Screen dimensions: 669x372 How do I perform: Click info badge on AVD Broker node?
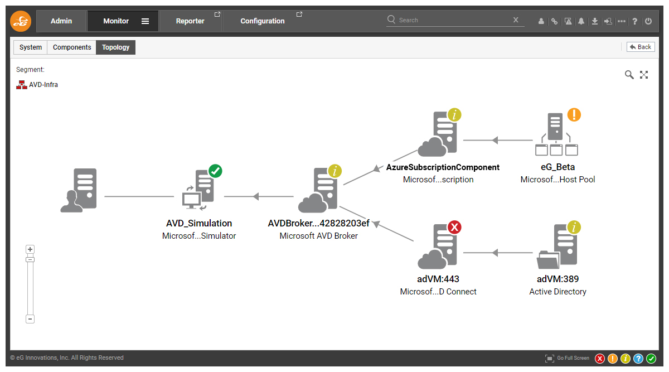[x=334, y=171]
